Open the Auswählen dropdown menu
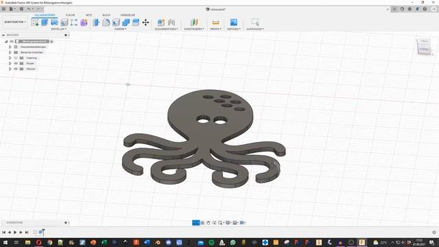439x247 pixels. click(254, 29)
